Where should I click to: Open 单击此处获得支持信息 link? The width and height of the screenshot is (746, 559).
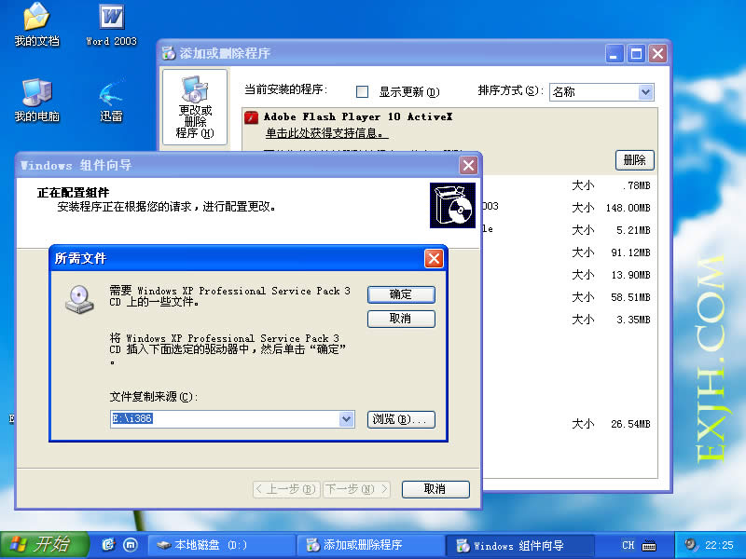click(326, 133)
